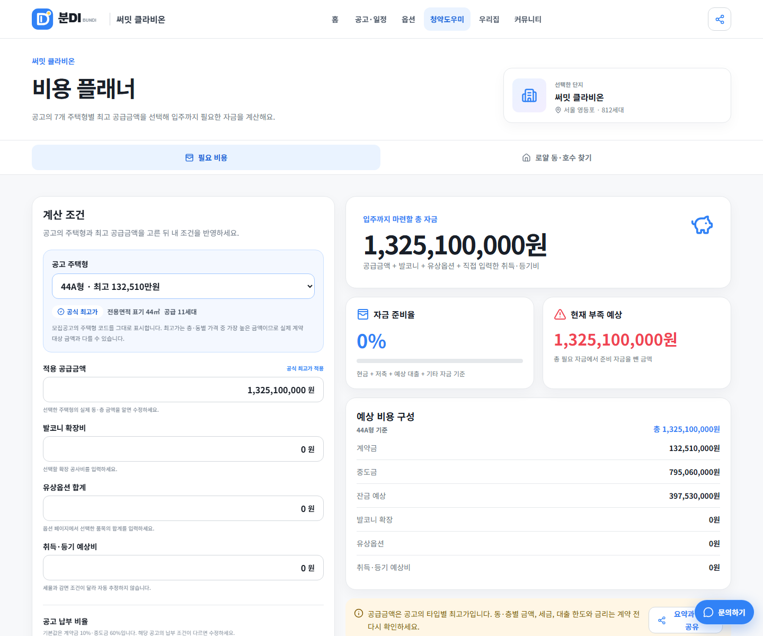This screenshot has height=636, width=763.
Task: Click the 써밋 클라비온 breadcrumb link
Action: pyautogui.click(x=54, y=61)
